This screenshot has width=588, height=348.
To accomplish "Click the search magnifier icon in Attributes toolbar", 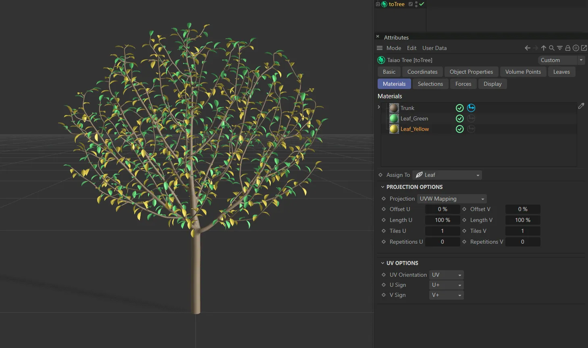I will (552, 48).
